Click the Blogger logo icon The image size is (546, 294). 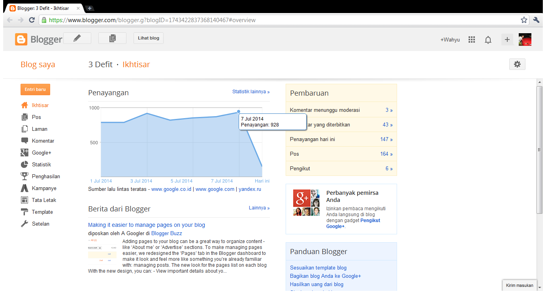[x=21, y=39]
